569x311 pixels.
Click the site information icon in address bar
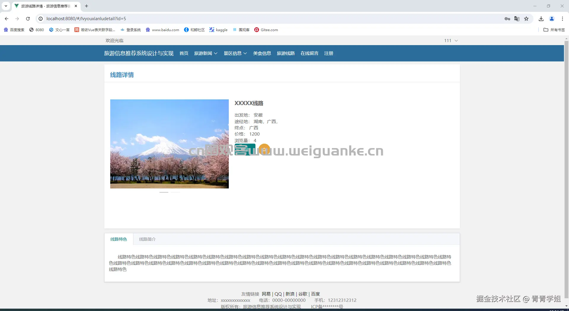(x=41, y=19)
